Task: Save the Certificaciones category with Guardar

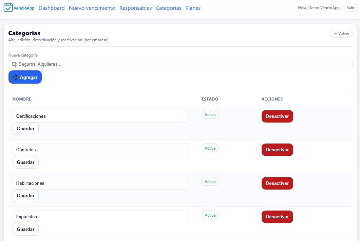Action: [25, 129]
